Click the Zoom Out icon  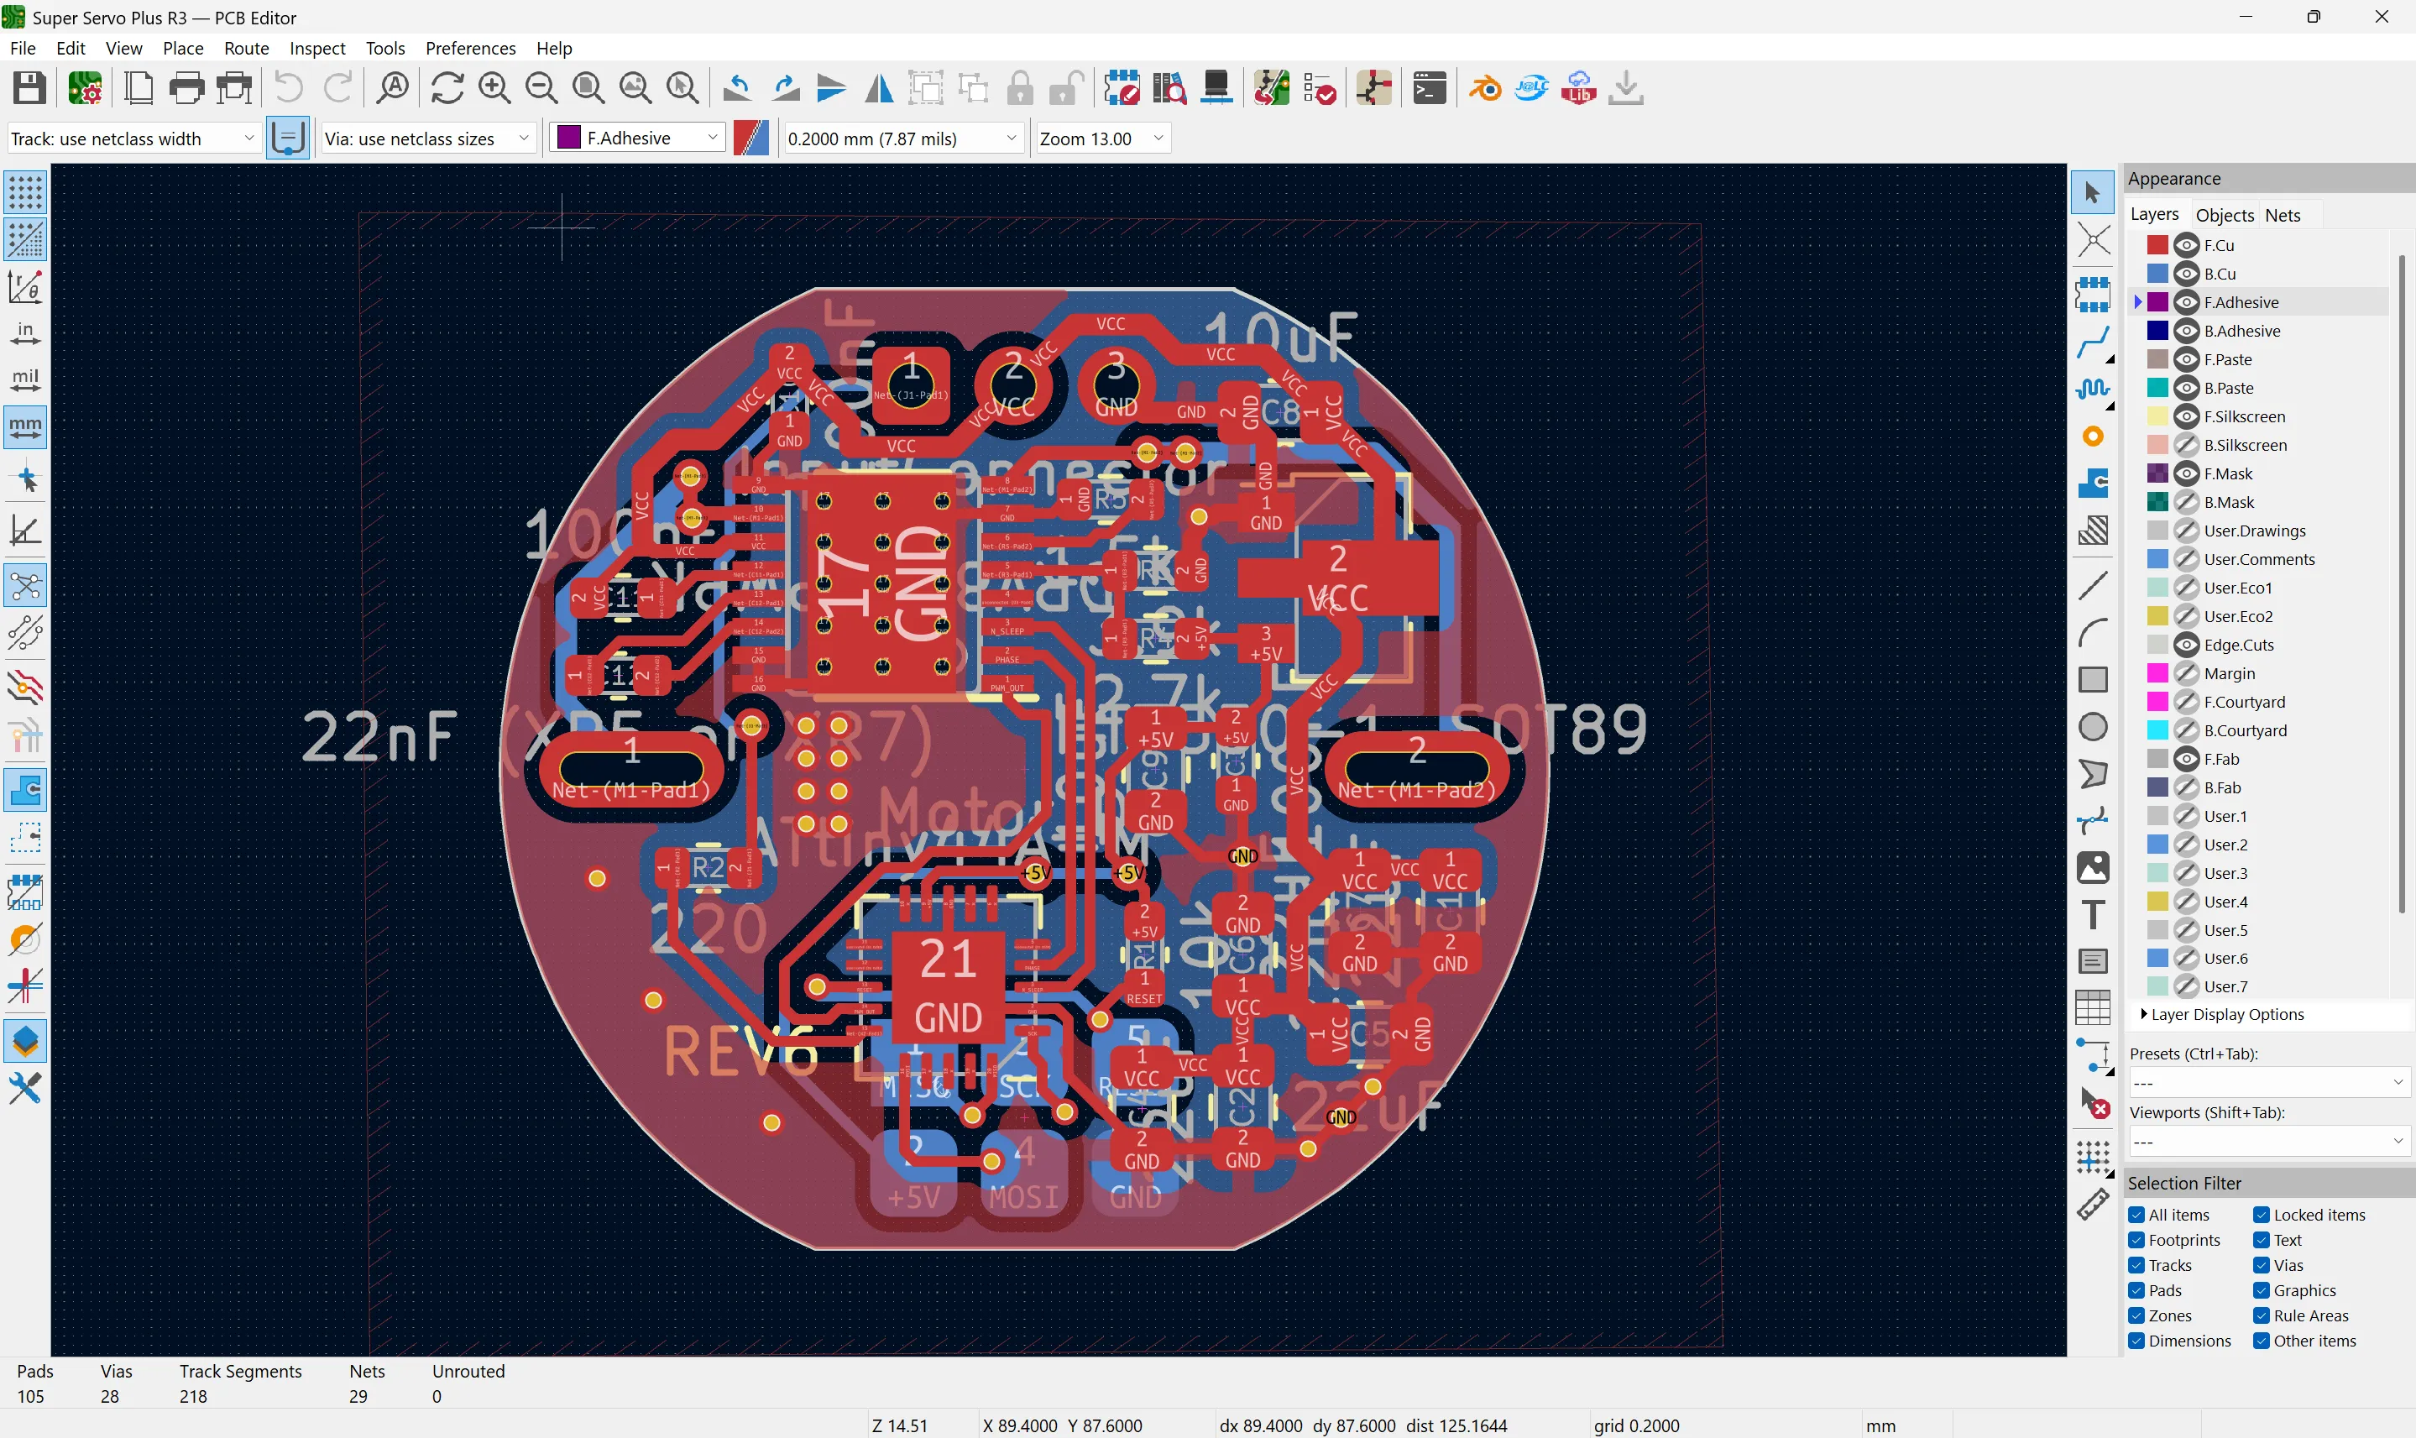pyautogui.click(x=541, y=88)
